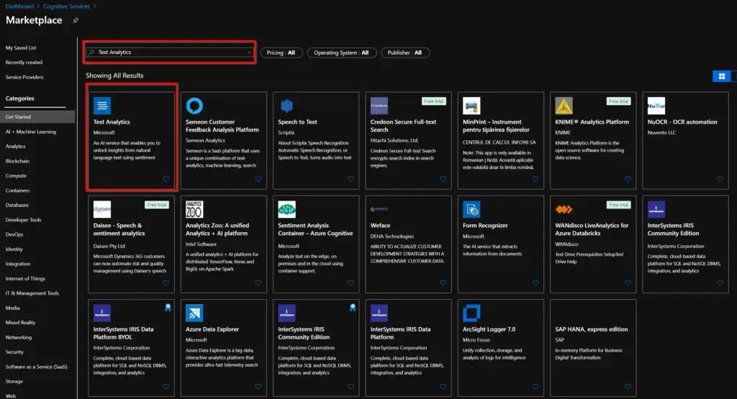Image resolution: width=737 pixels, height=399 pixels.
Task: Favorite the Speech to Text card
Action: coord(351,179)
